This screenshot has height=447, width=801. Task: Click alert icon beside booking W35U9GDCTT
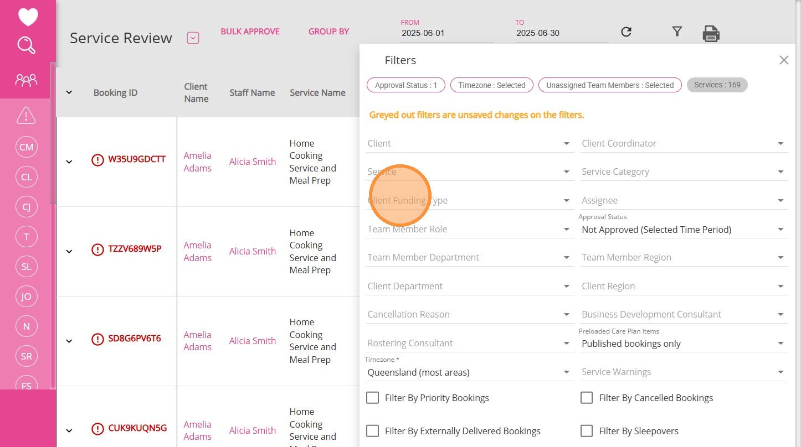(97, 160)
